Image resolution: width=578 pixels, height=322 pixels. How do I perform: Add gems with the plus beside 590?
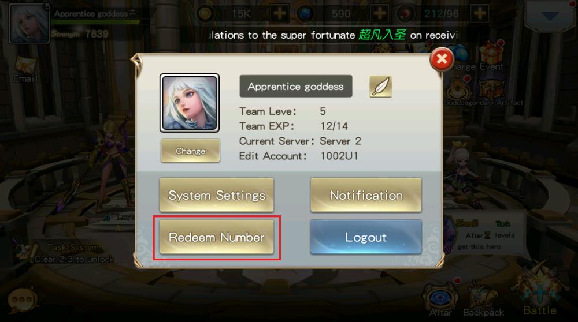tap(380, 14)
